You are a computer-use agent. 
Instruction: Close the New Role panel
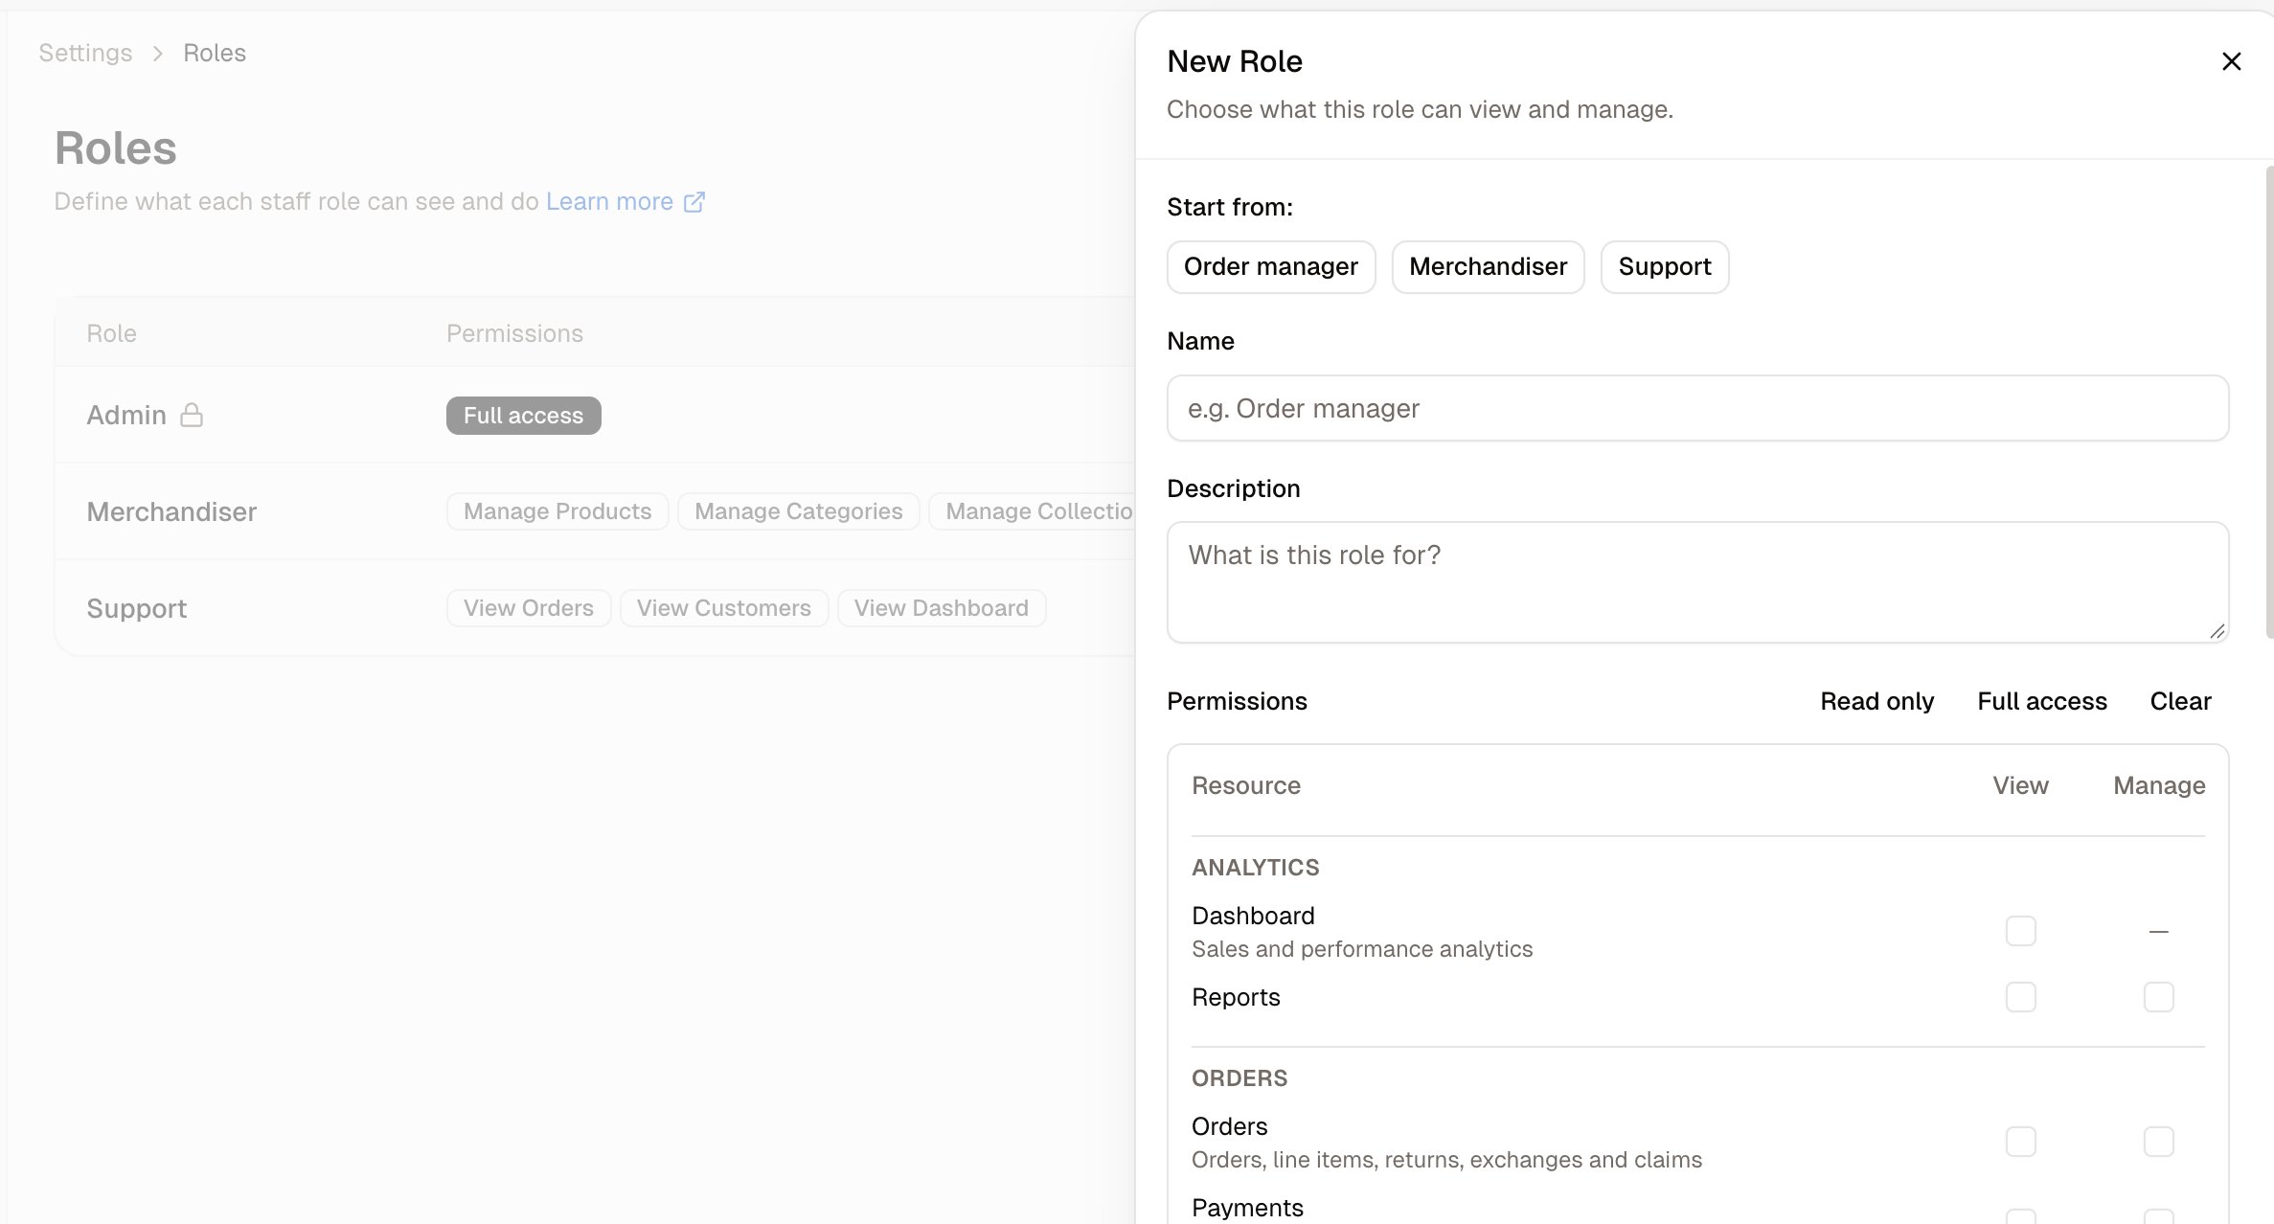pyautogui.click(x=2231, y=61)
